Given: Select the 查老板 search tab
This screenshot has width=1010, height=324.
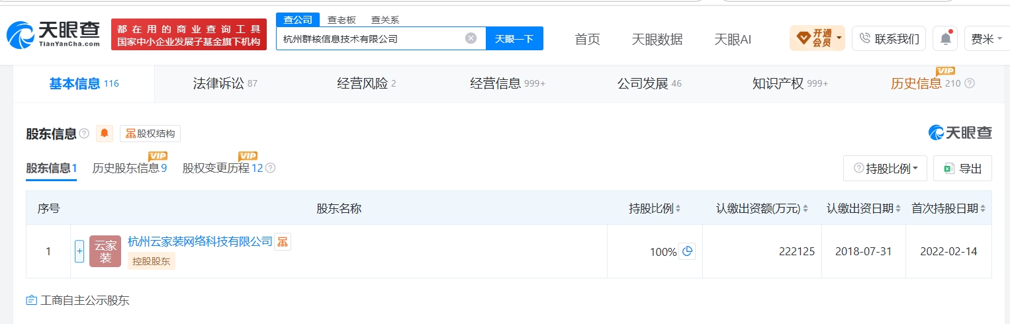Looking at the screenshot, I should coord(342,20).
